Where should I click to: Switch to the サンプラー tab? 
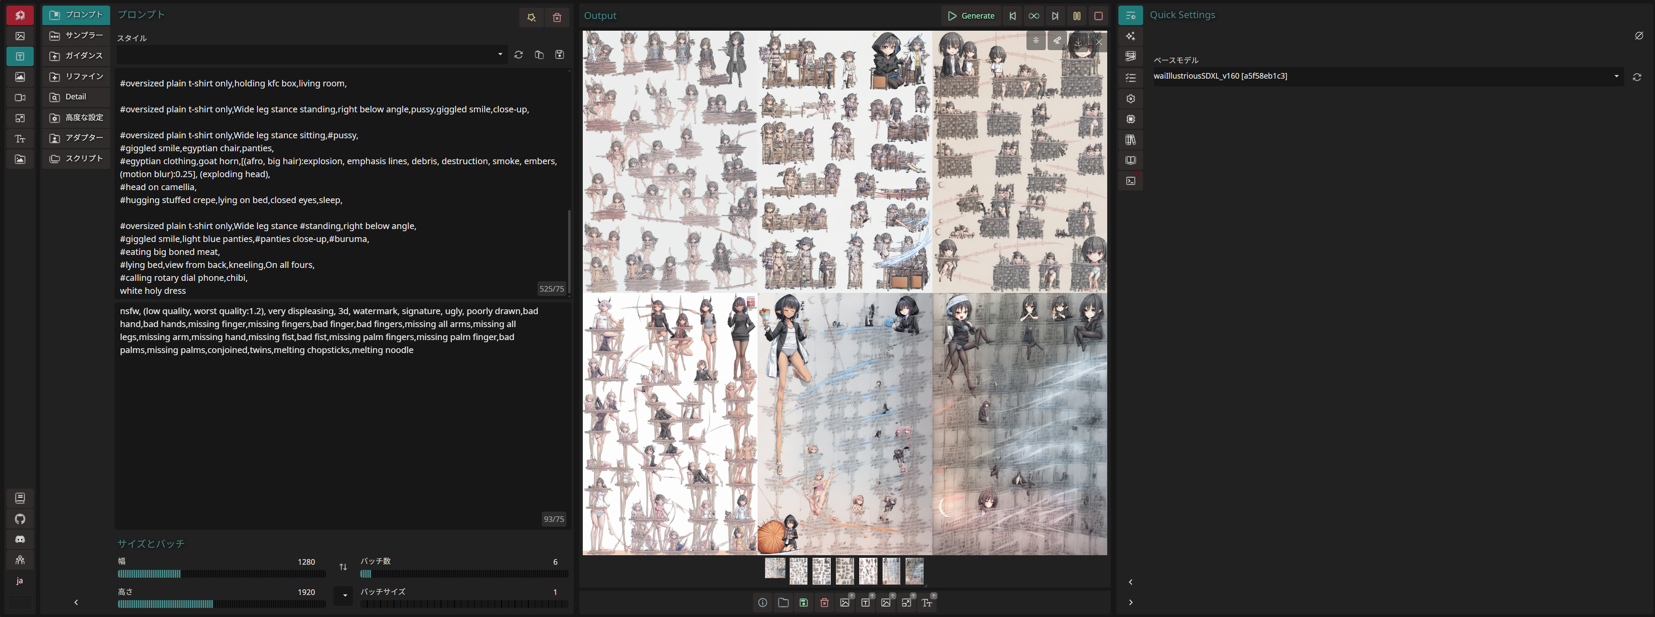coord(76,35)
